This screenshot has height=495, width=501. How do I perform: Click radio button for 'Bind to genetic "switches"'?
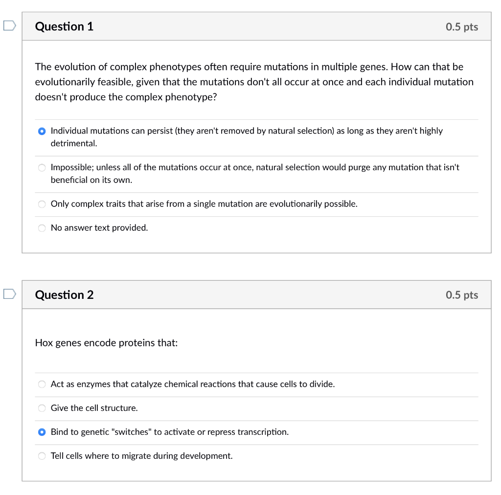coord(42,432)
